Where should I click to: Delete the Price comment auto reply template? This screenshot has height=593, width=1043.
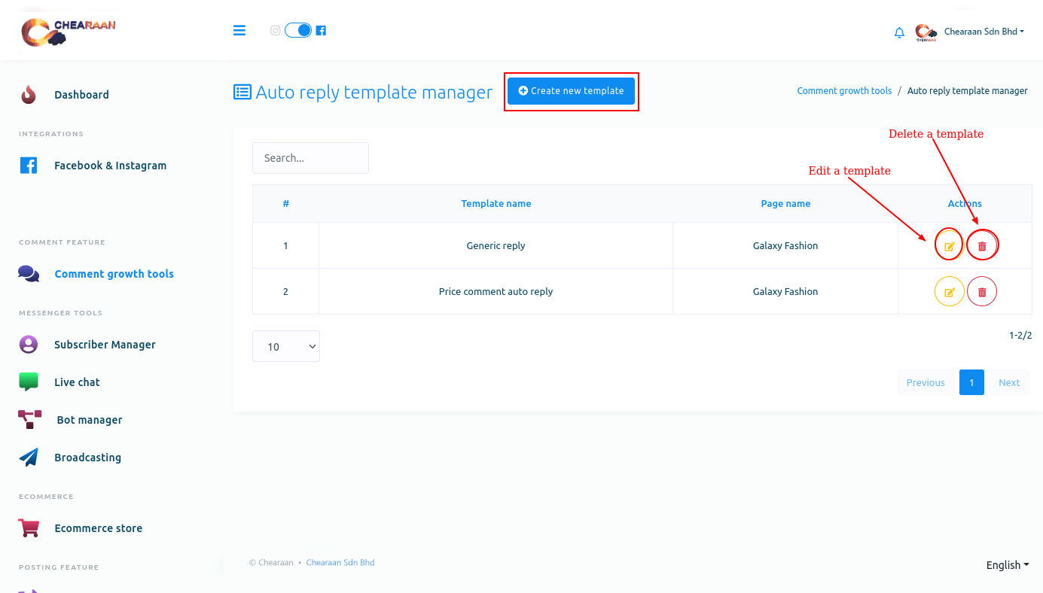982,292
